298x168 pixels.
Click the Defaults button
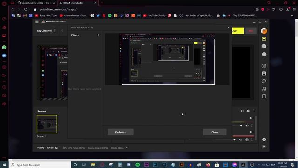coord(121,132)
